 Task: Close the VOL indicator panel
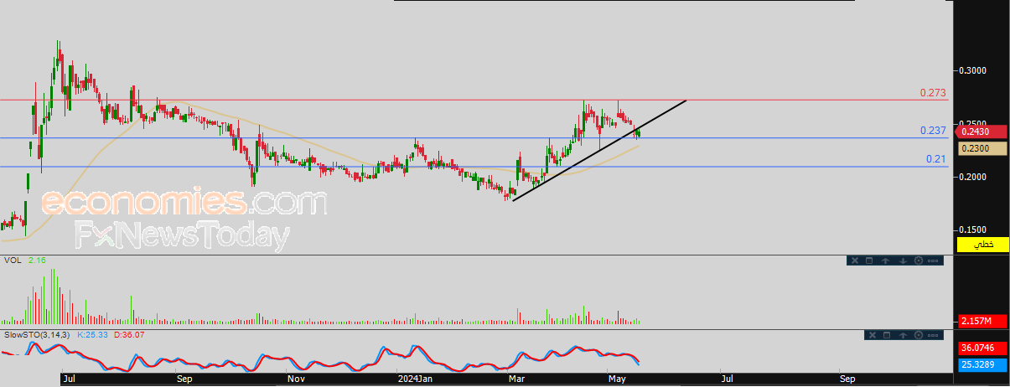tap(855, 261)
